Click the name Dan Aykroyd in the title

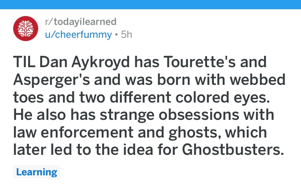coord(84,62)
